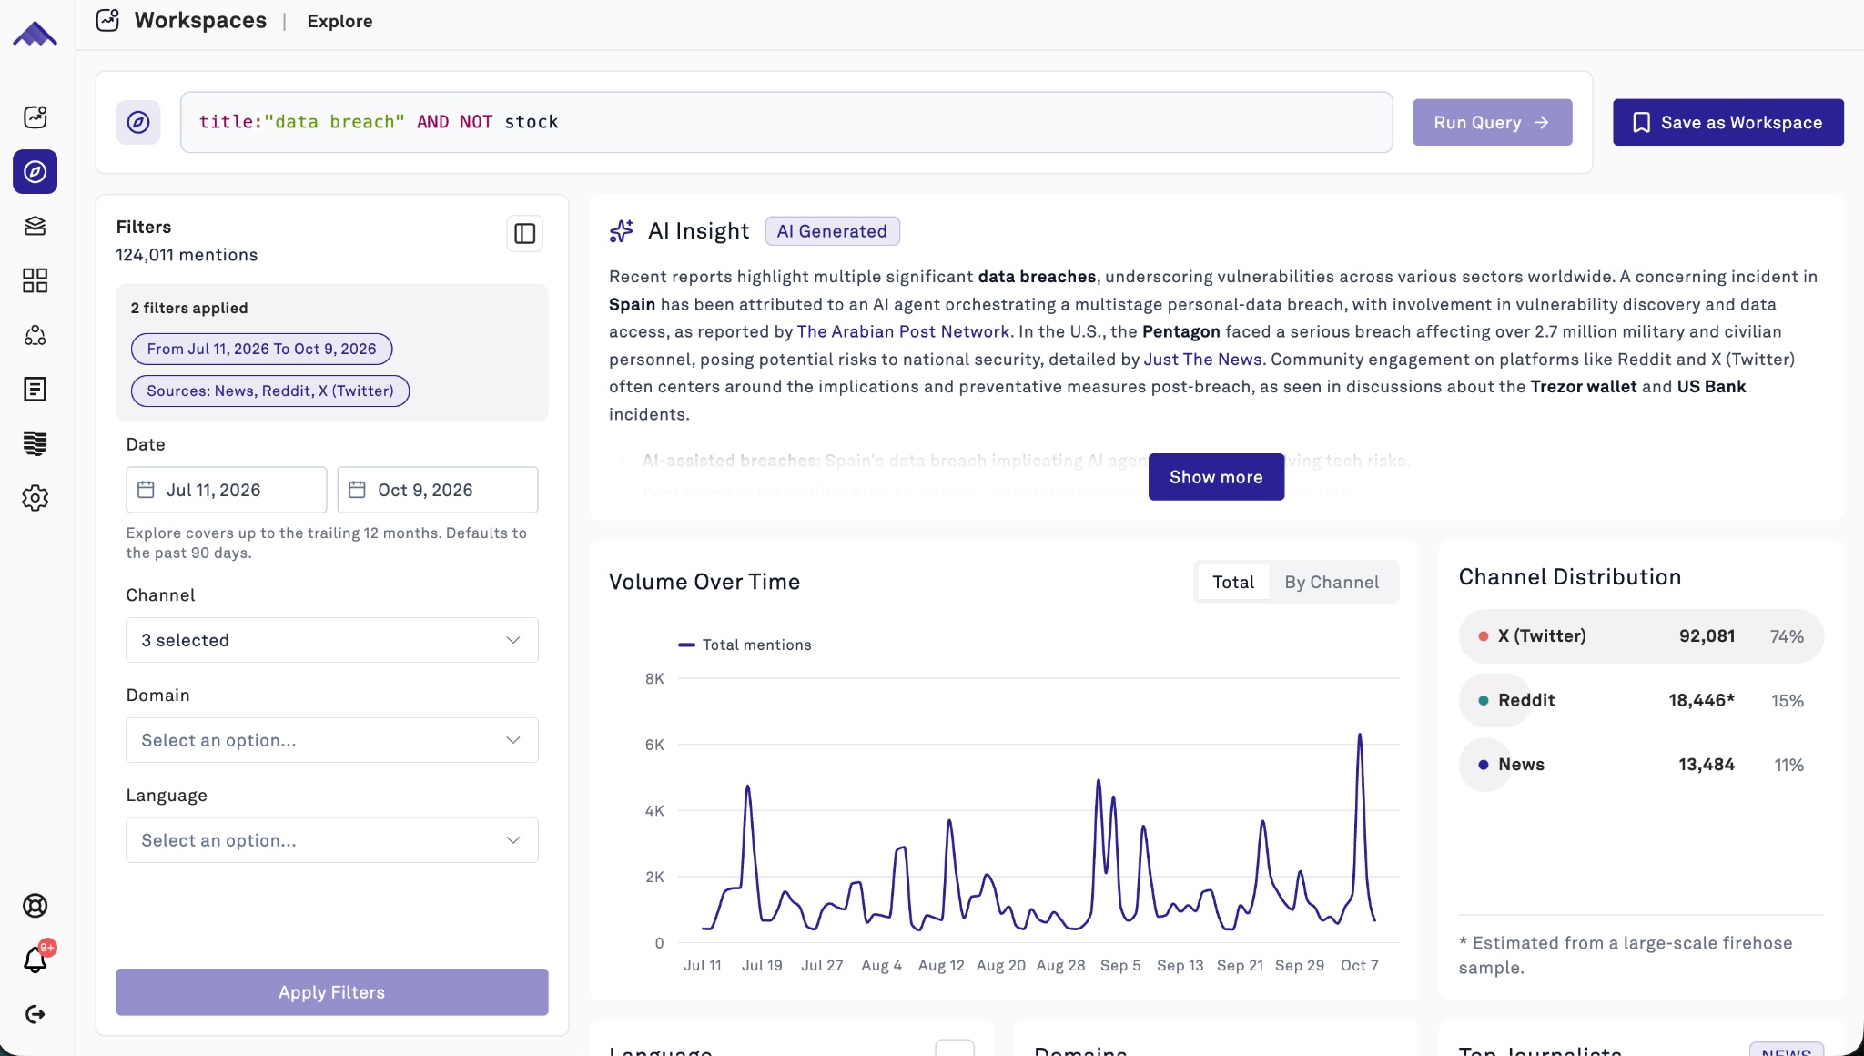Toggle Total mentions legend item
The image size is (1864, 1056).
pyautogui.click(x=745, y=645)
